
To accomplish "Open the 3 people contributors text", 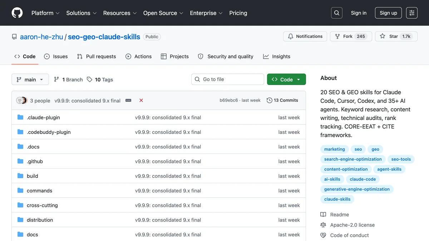I will 40,101.
